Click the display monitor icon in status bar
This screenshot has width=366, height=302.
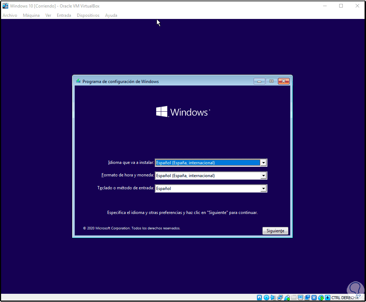(300, 298)
